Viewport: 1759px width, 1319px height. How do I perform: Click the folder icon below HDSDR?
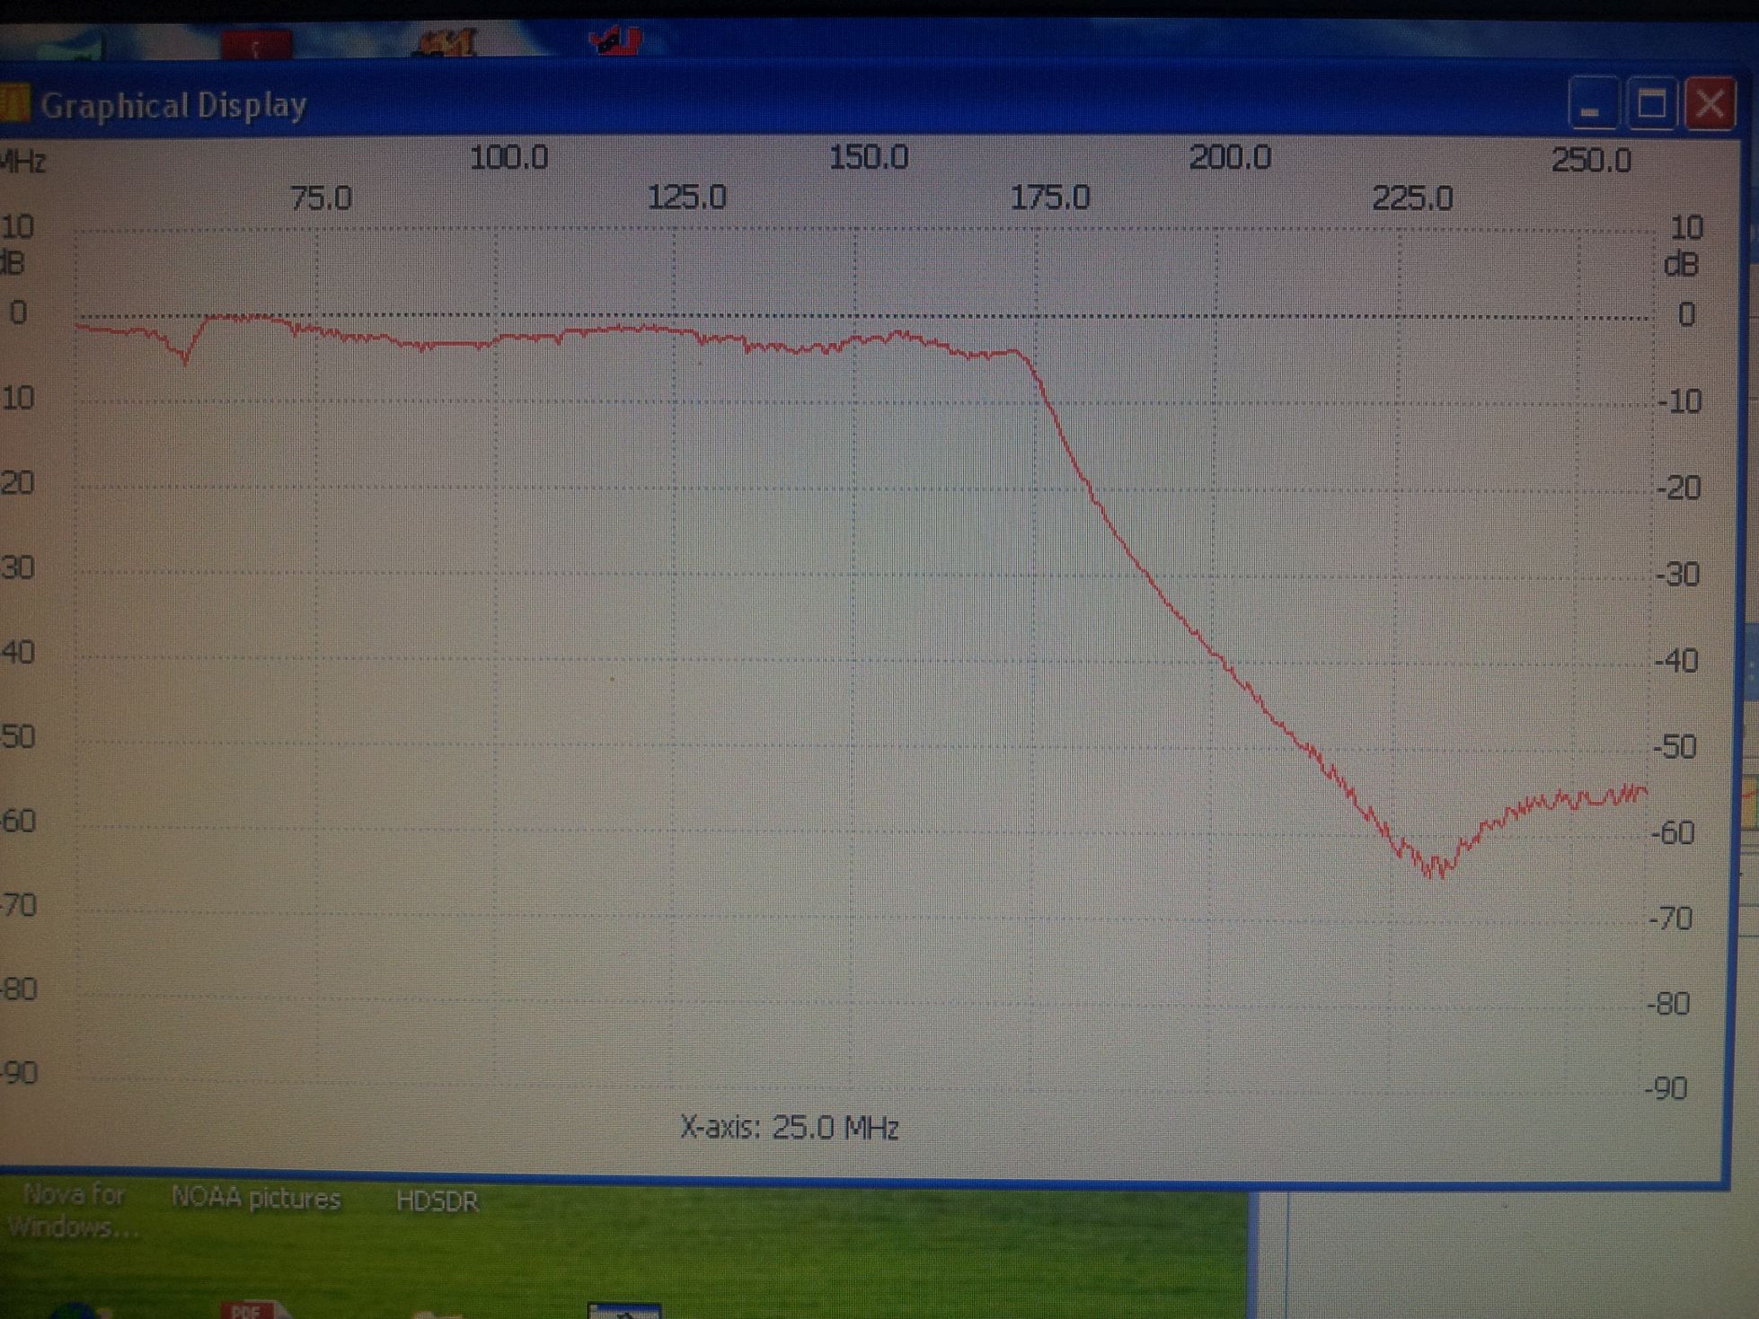coord(436,1313)
